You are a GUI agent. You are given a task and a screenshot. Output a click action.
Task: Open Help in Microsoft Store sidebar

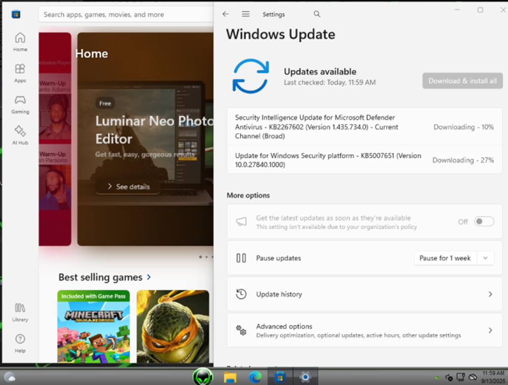[x=20, y=343]
